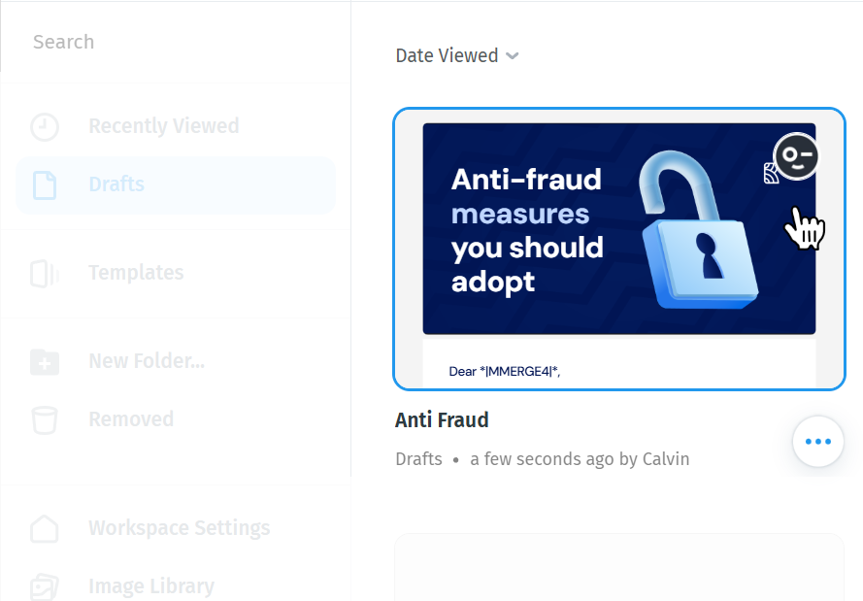Click the Anti Fraud title text
Image resolution: width=863 pixels, height=601 pixels.
point(442,420)
